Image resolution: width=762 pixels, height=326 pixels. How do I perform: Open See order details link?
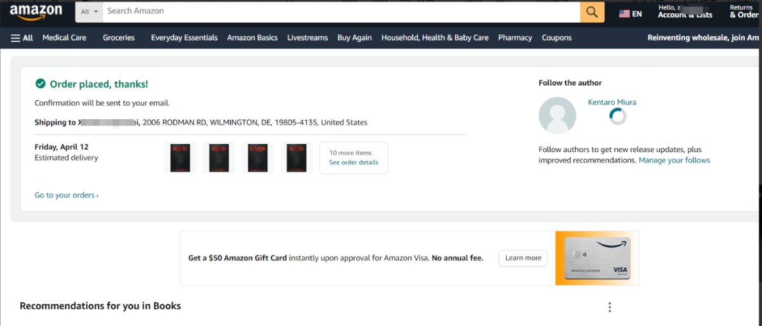point(354,162)
